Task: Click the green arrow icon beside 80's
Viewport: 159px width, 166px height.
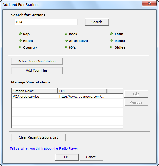Action: (66, 47)
